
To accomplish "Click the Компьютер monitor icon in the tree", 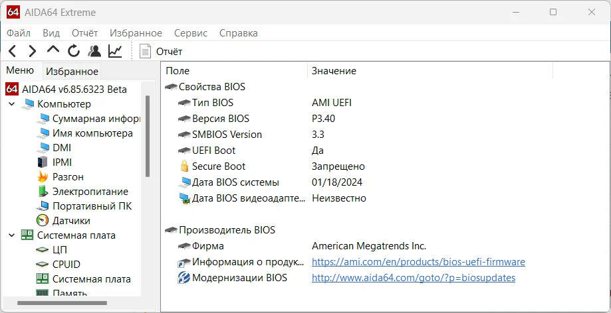I will [x=28, y=104].
